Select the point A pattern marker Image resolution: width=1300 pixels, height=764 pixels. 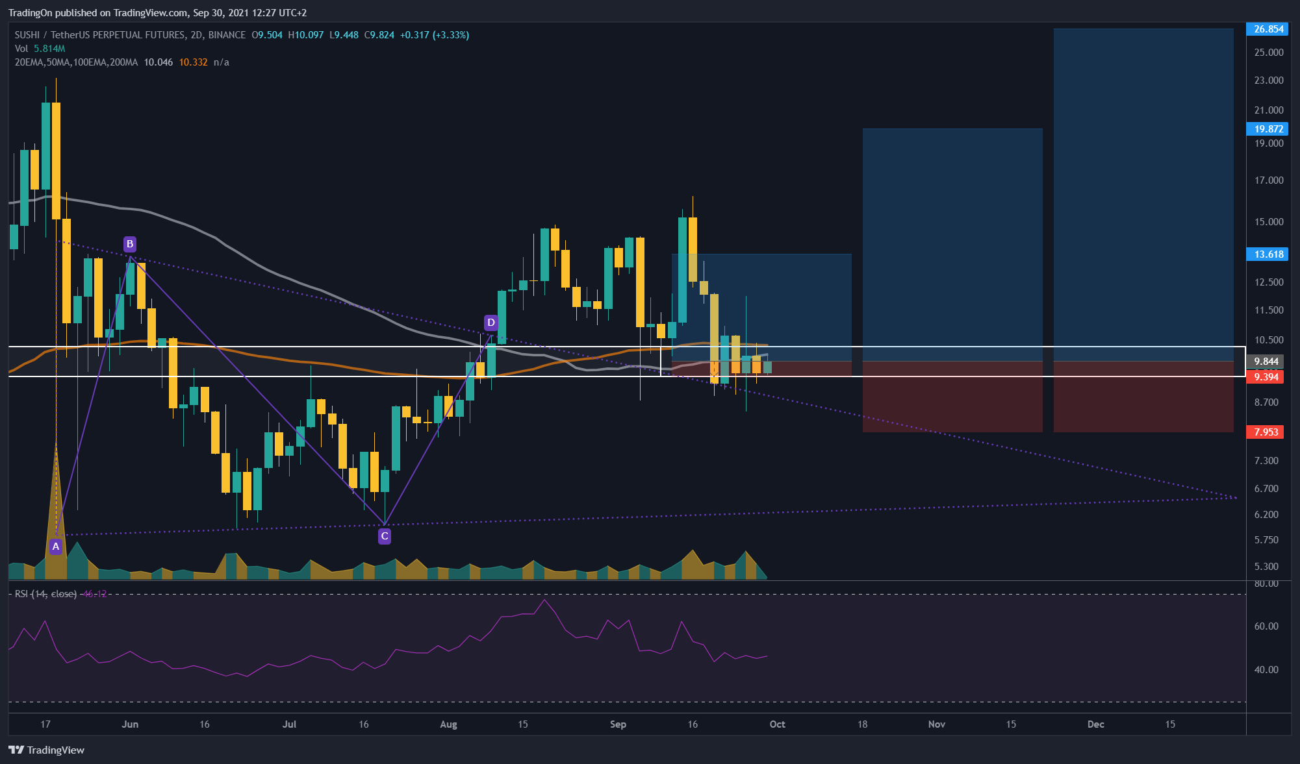56,547
